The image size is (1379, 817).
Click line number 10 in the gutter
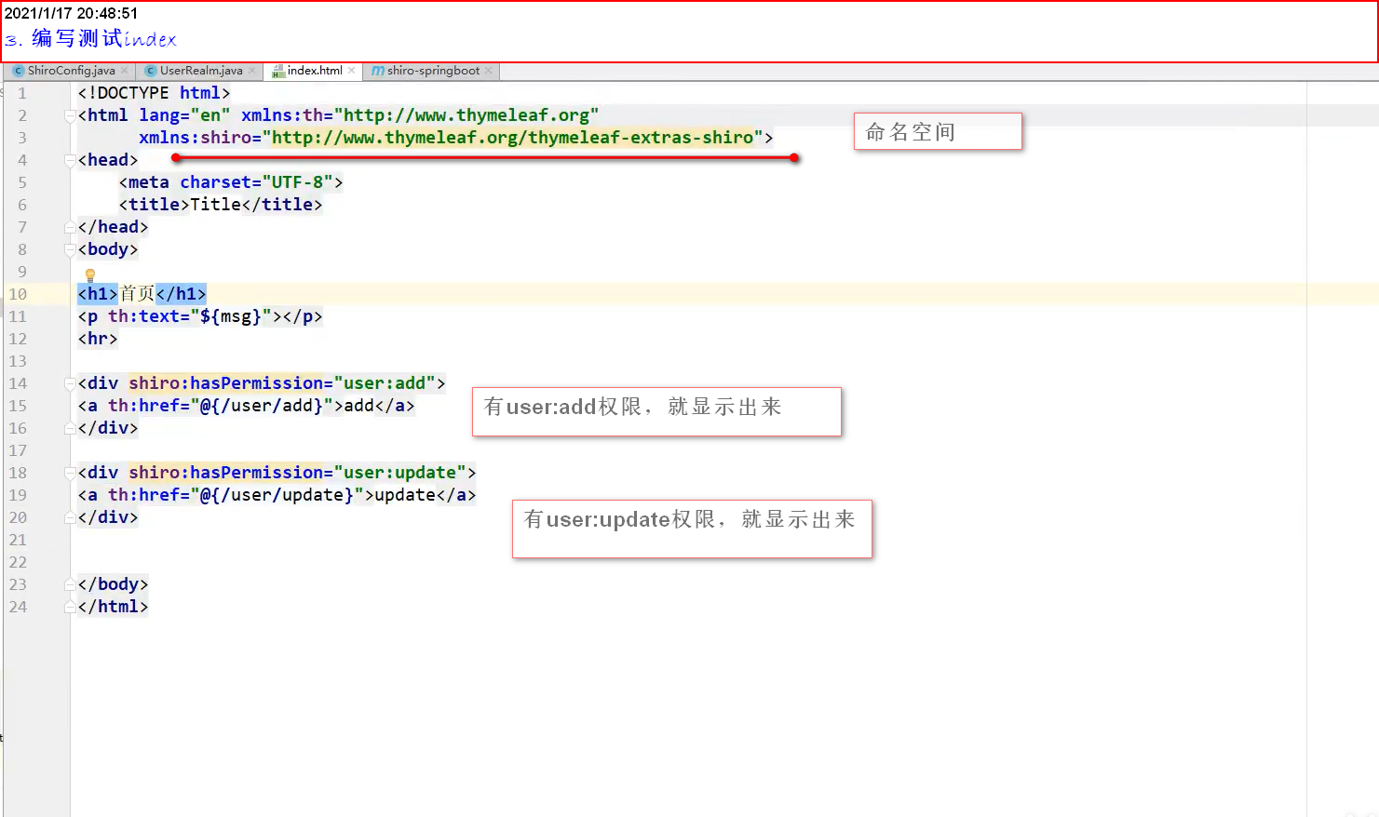pos(18,294)
